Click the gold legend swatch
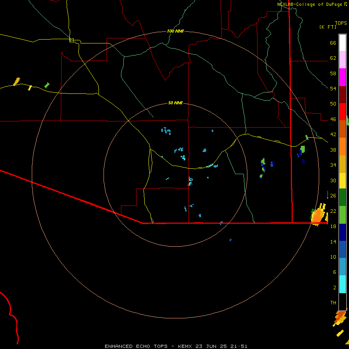Viewport: 349px width, 349px height. click(342, 164)
